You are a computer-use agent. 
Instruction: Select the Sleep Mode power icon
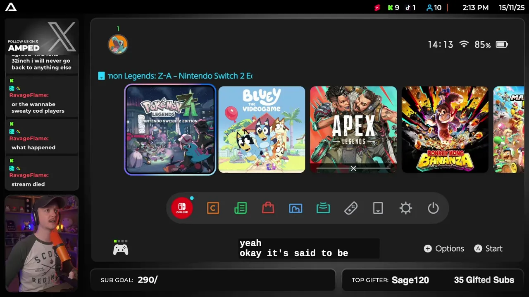pos(433,208)
